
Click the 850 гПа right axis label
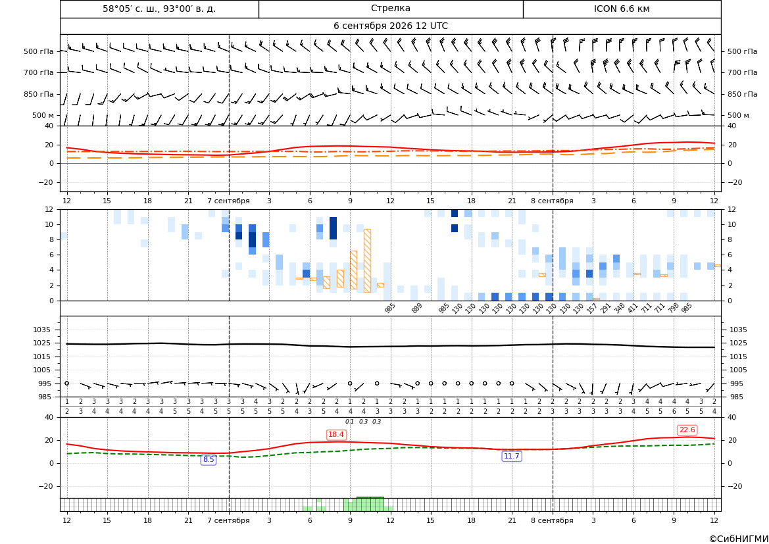coord(743,94)
